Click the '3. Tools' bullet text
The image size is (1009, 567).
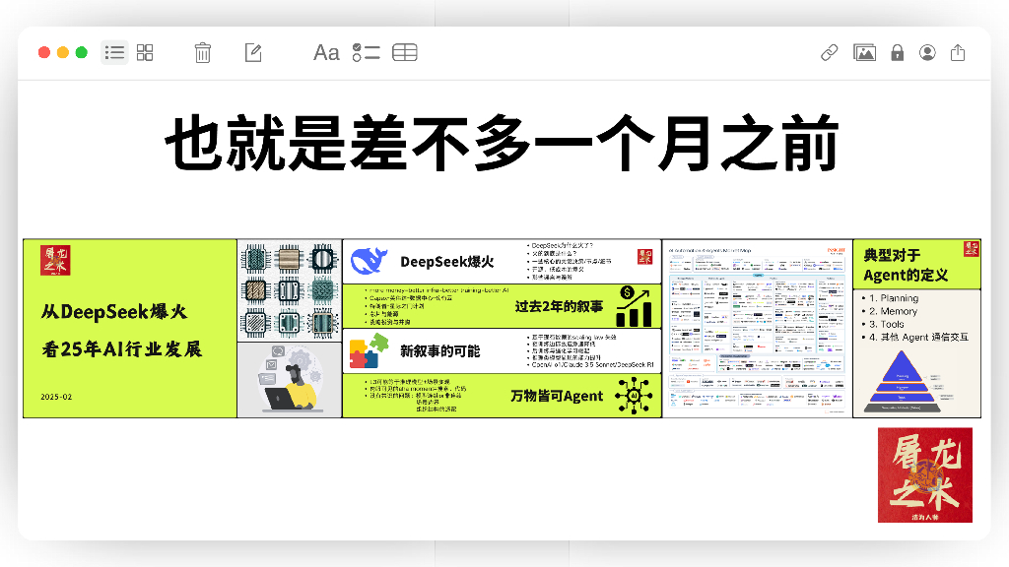click(887, 324)
